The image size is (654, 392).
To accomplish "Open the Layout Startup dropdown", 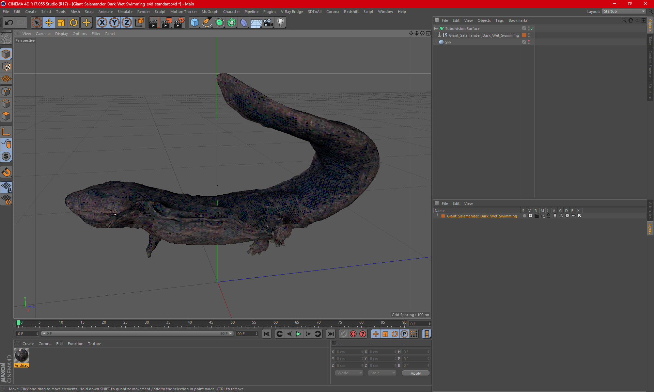I will point(624,11).
